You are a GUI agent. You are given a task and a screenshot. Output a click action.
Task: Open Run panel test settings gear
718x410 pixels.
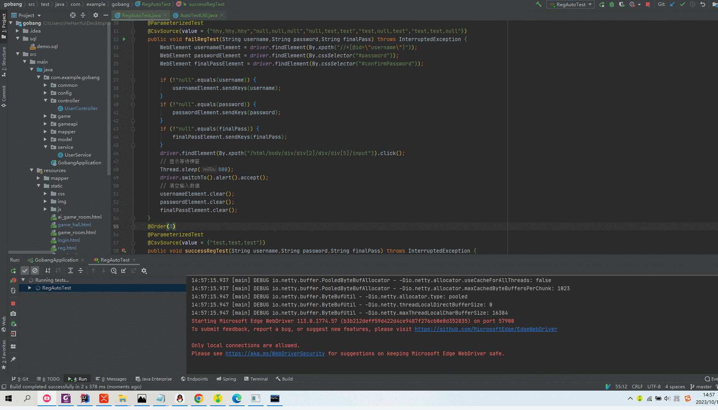144,270
